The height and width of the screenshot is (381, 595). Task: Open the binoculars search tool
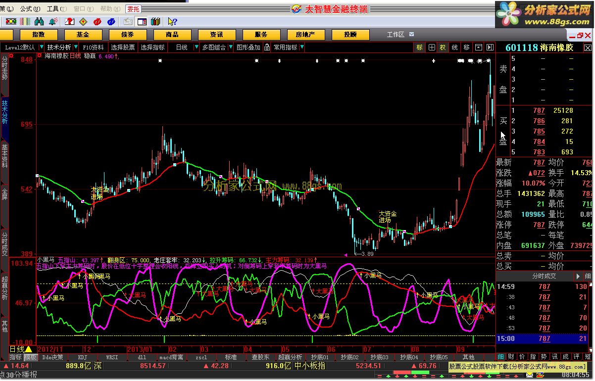point(39,21)
